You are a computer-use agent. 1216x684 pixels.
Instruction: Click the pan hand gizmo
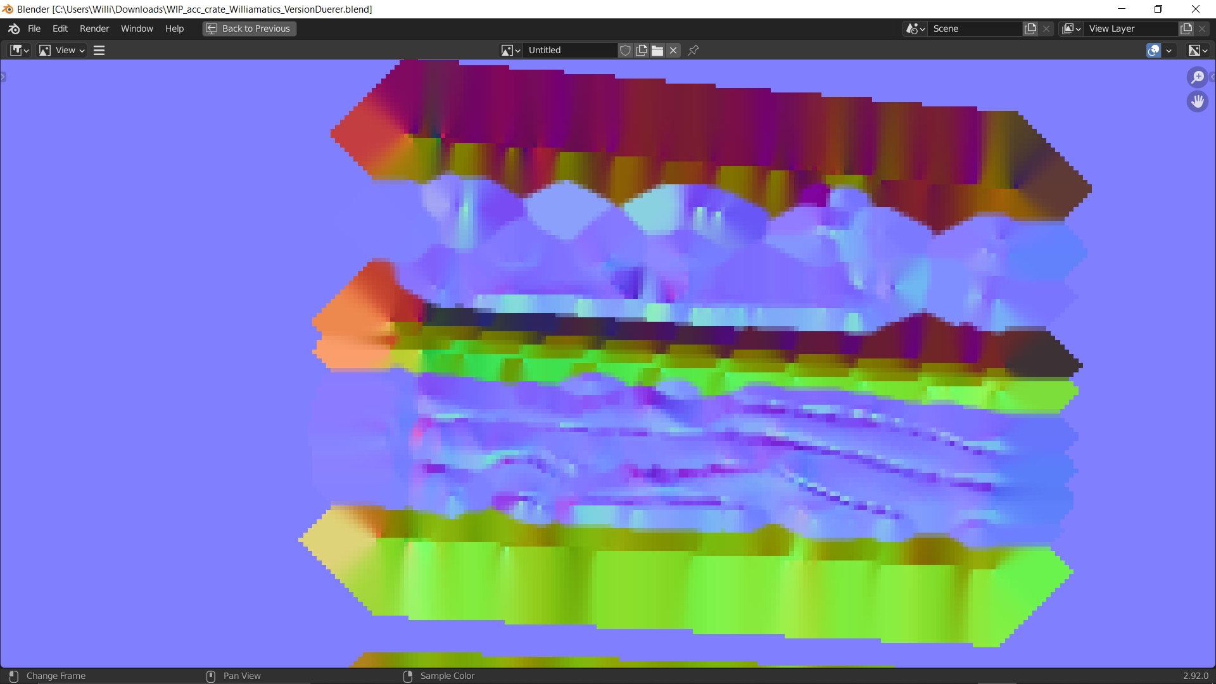tap(1197, 101)
